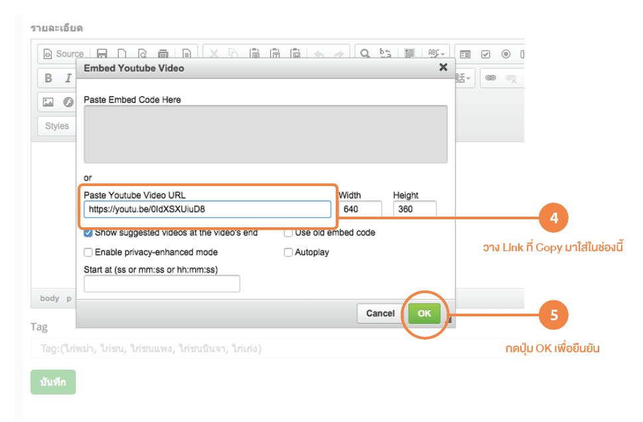Viewport: 643px width, 422px height.
Task: Enable privacy-enhanced mode checkbox
Action: 88,253
